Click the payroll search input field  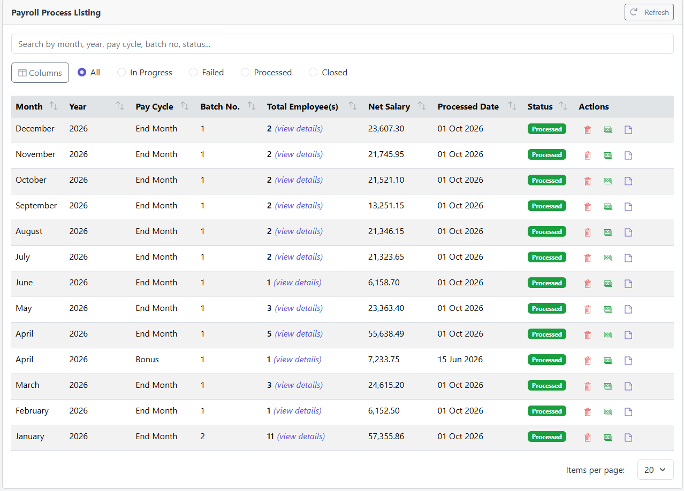(x=343, y=44)
